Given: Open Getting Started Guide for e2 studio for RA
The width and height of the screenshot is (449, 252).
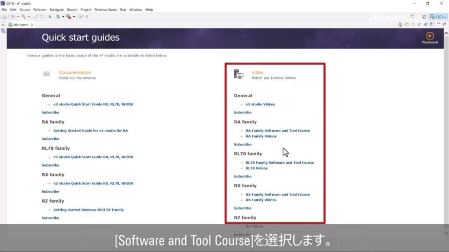Looking at the screenshot, I should [x=90, y=131].
